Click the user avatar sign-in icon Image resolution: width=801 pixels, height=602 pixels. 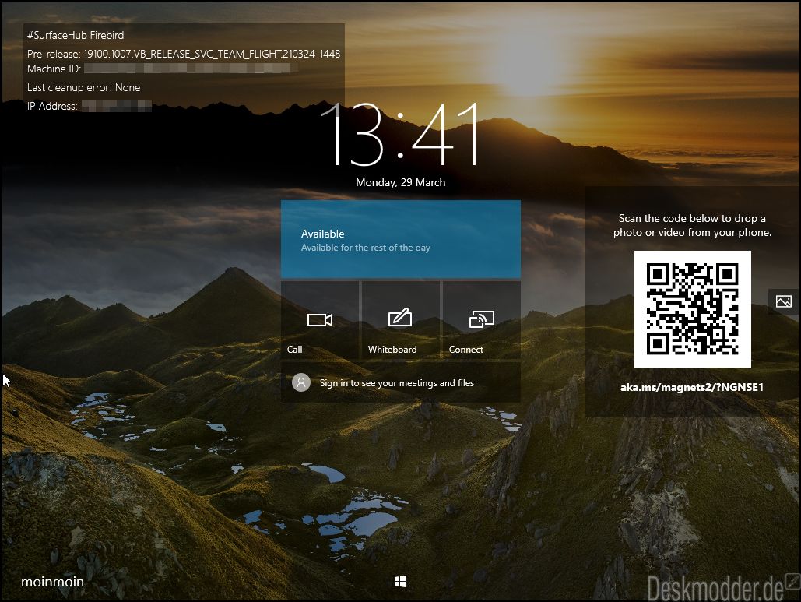(301, 382)
